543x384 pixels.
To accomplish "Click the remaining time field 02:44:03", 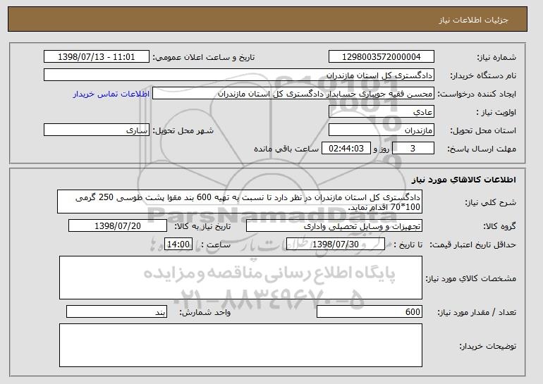I will [346, 149].
